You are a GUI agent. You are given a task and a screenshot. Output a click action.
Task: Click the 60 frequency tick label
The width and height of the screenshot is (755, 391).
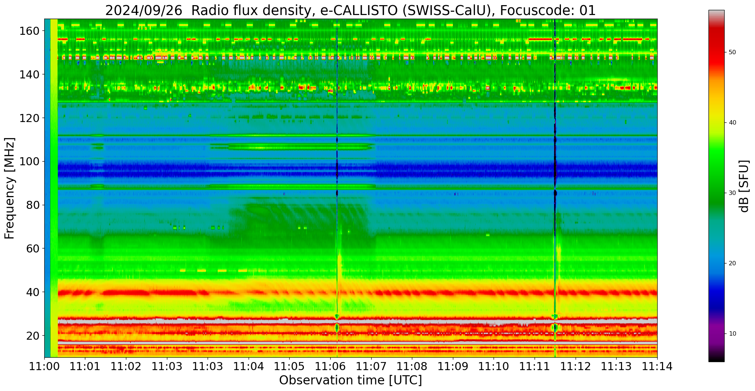(x=33, y=248)
